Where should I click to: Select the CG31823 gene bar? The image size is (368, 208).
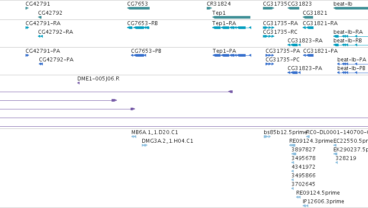(293, 8)
